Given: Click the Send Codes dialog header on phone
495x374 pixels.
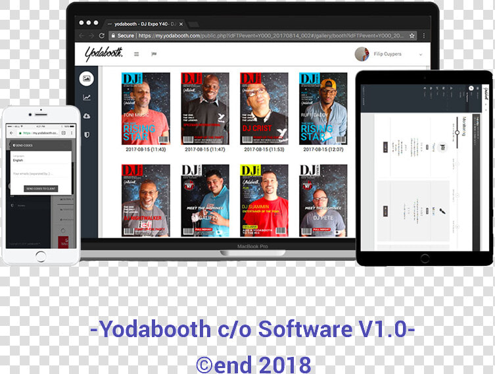Looking at the screenshot, I should click(39, 146).
